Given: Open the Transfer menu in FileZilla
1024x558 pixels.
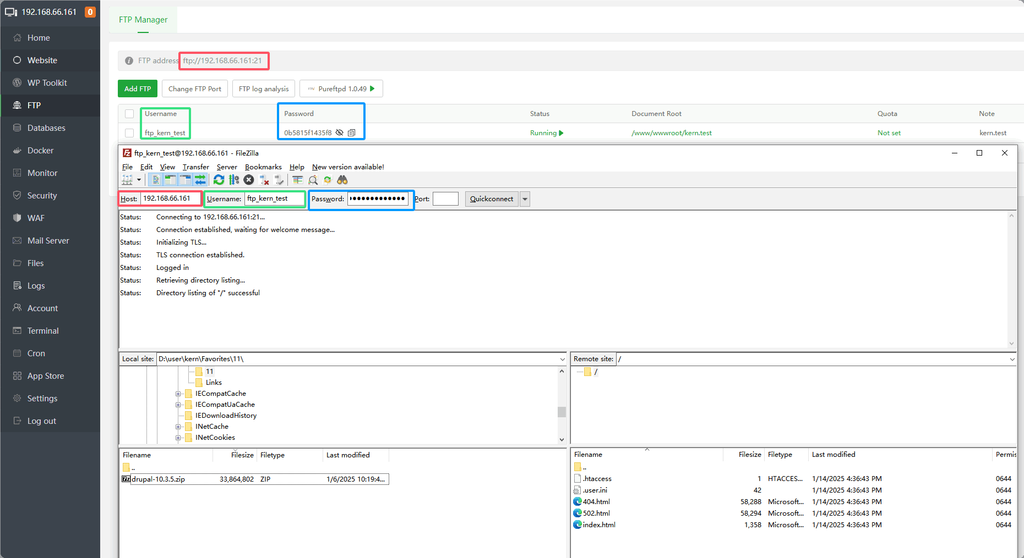Looking at the screenshot, I should pos(195,167).
